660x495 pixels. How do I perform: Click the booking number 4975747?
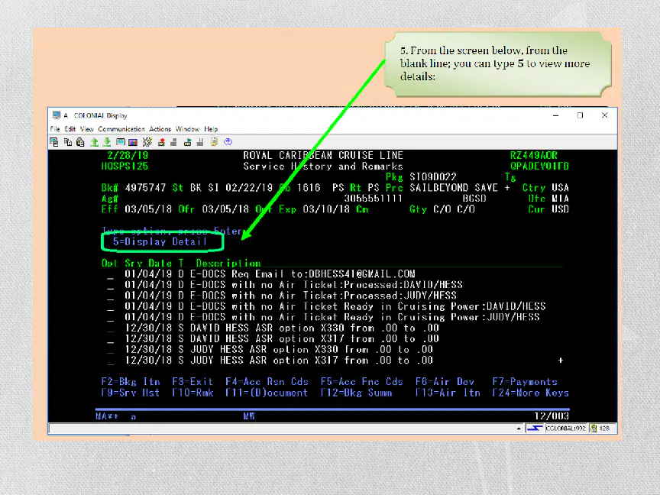tap(146, 188)
